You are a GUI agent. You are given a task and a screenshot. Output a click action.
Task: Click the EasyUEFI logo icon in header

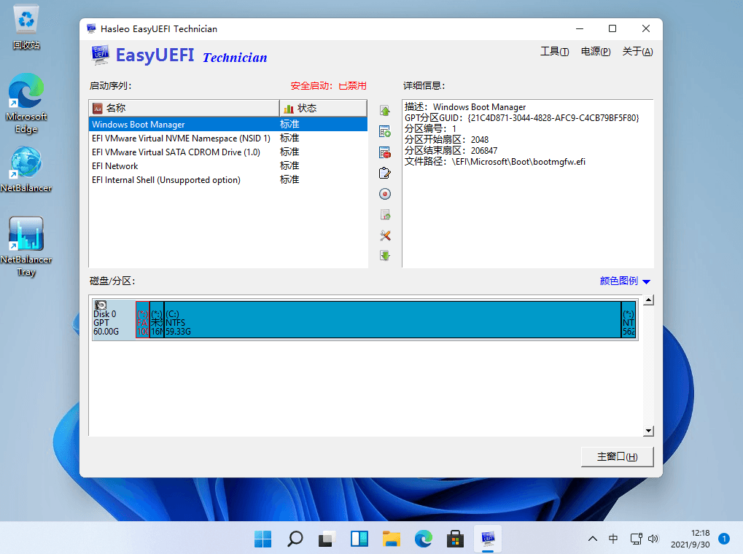pyautogui.click(x=100, y=55)
